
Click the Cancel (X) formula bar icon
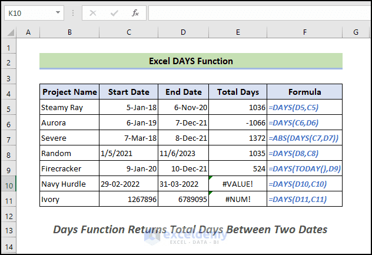pyautogui.click(x=93, y=13)
